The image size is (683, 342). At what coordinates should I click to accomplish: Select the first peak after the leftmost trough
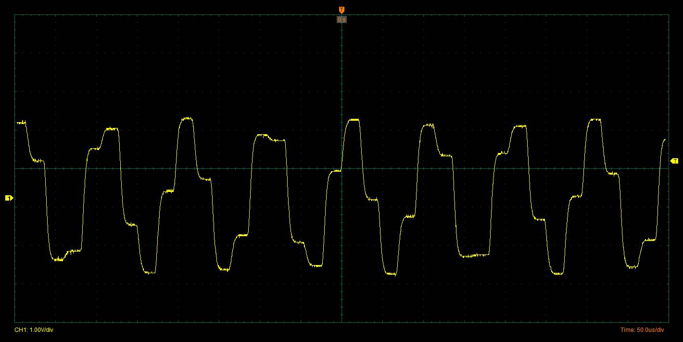point(111,129)
